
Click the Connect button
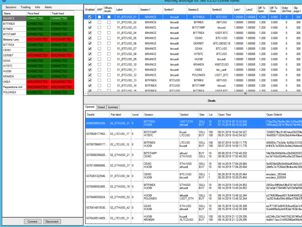(33, 222)
